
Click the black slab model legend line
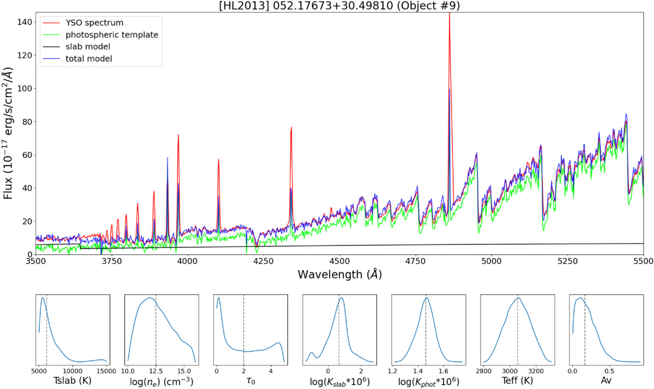click(x=52, y=47)
